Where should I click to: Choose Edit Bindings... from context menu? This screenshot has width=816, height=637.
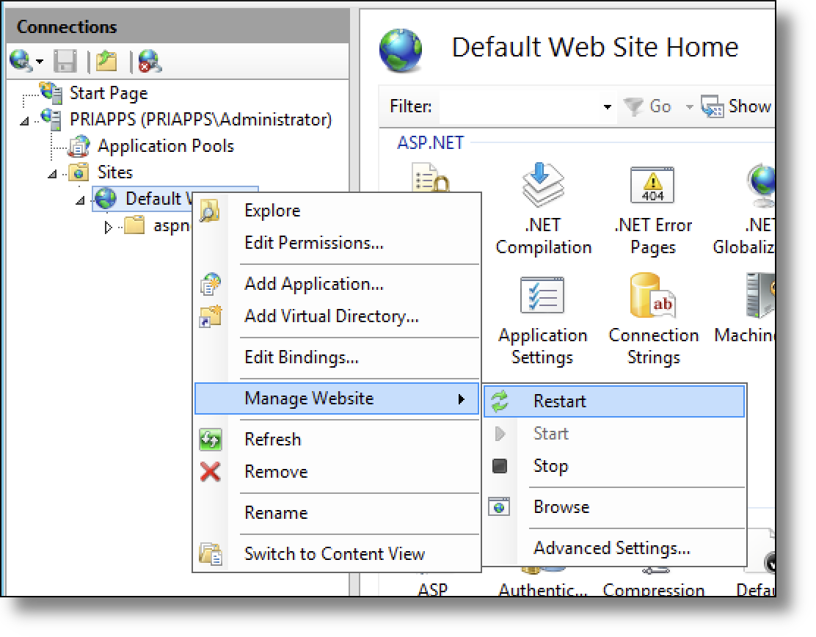coord(336,357)
